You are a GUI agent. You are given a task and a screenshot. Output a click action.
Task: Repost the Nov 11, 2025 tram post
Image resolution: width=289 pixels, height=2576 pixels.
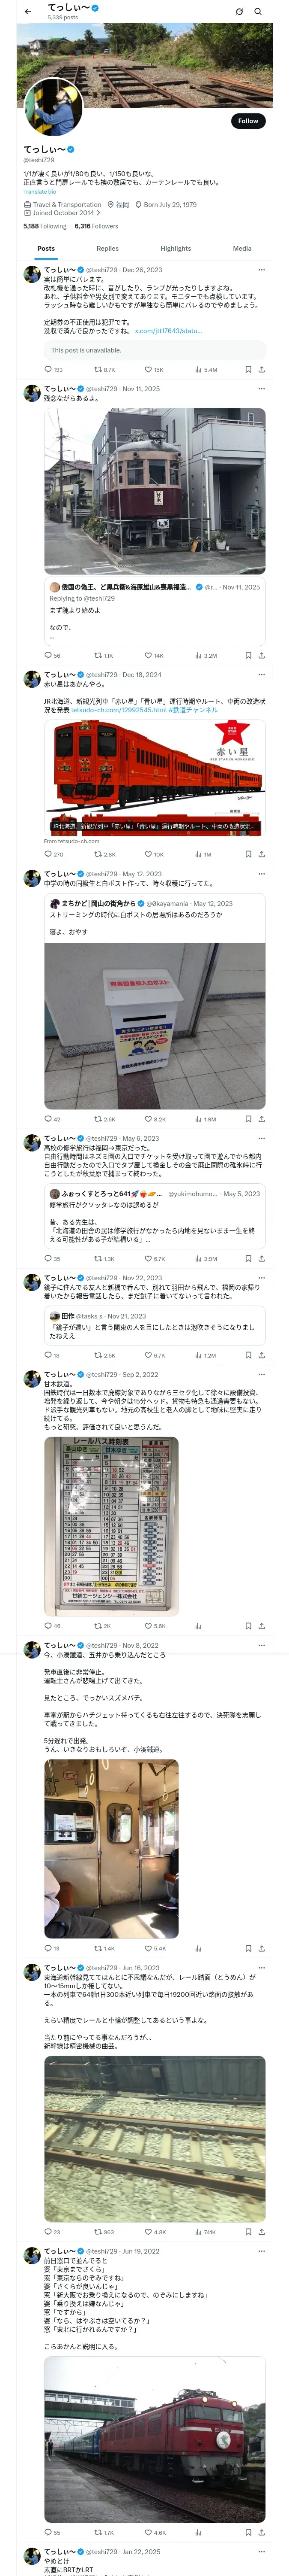point(98,655)
